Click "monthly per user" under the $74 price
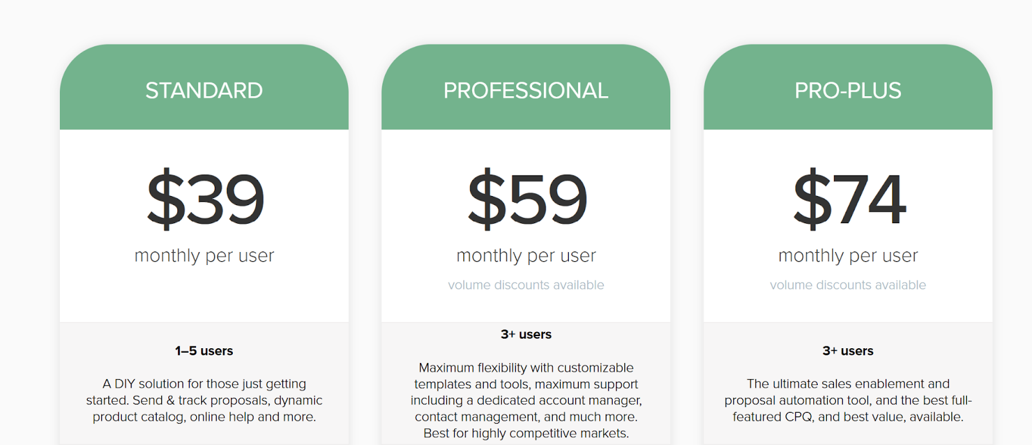Screen dimensions: 1032x445 pos(848,256)
